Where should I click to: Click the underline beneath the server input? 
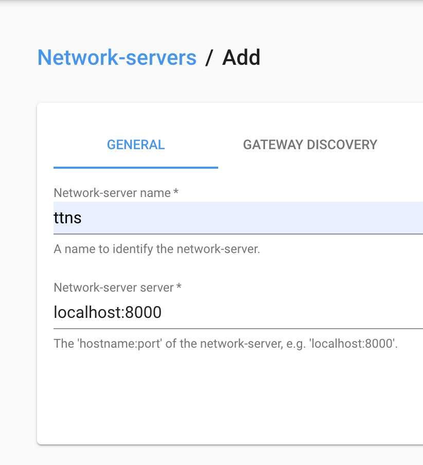click(x=237, y=328)
